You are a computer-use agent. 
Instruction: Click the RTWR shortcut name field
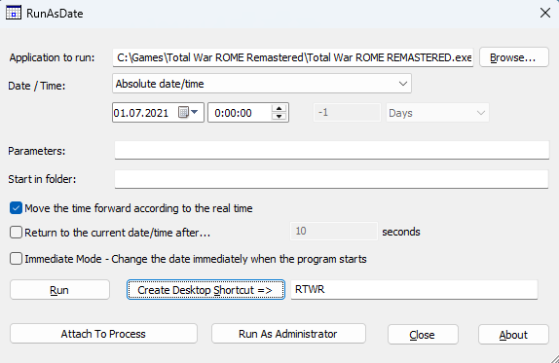[414, 290]
